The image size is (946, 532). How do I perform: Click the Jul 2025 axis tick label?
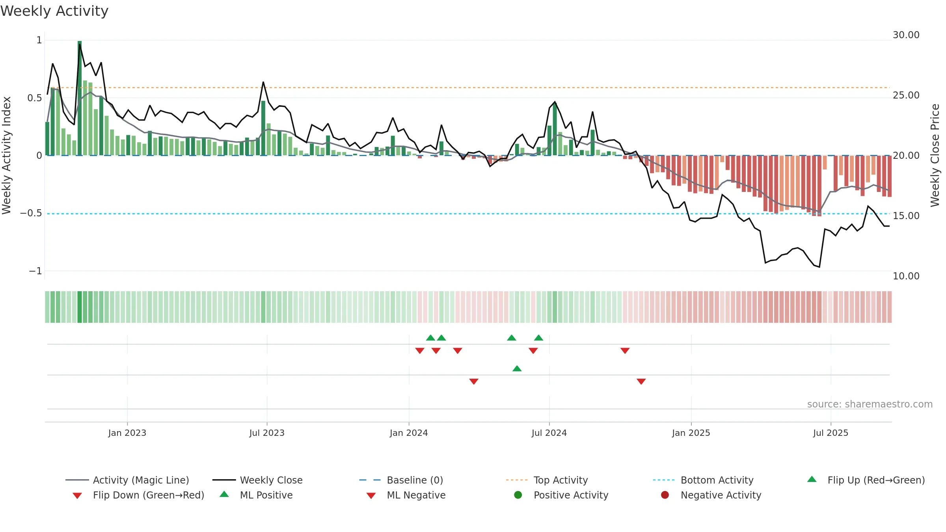coord(831,433)
